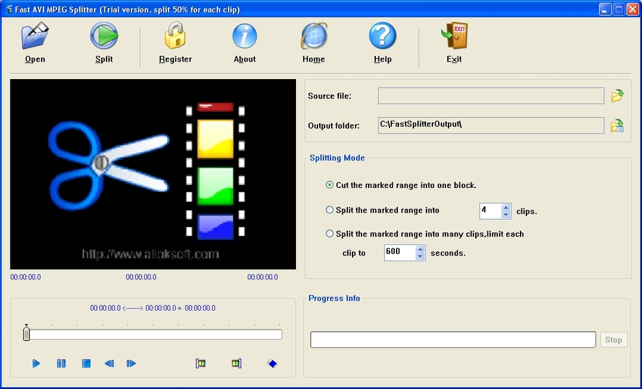This screenshot has width=642, height=389.
Task: Minimize the Fast AVI MPEG Splitter window
Action: pyautogui.click(x=605, y=9)
